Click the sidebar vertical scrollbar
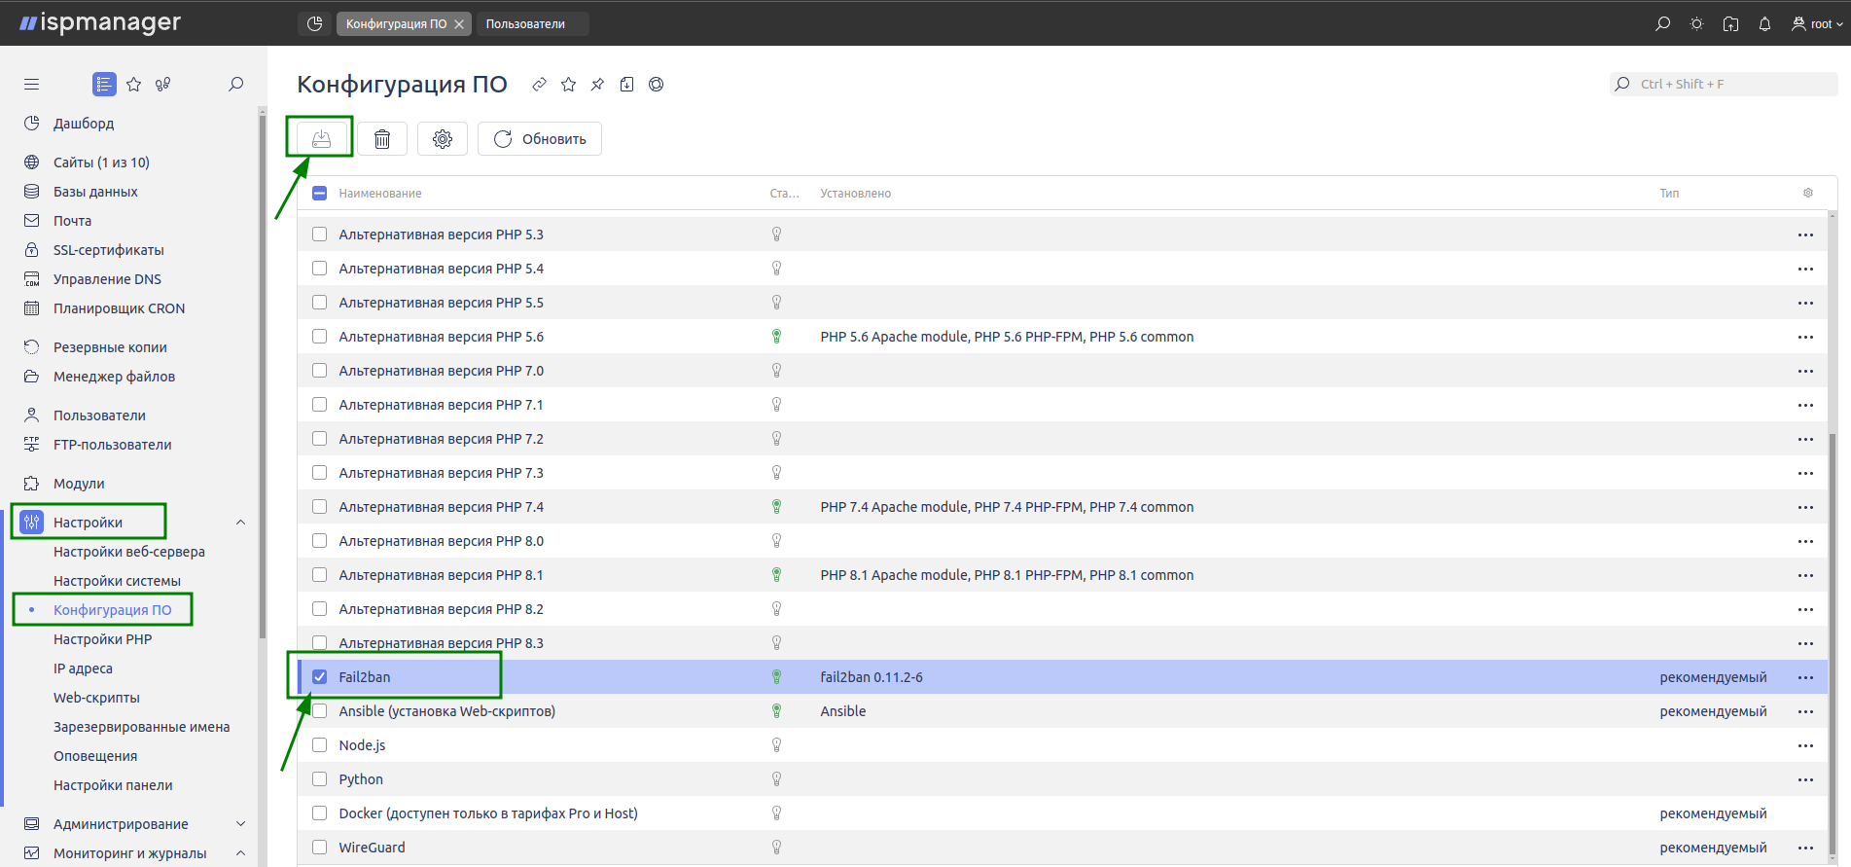 tap(263, 375)
